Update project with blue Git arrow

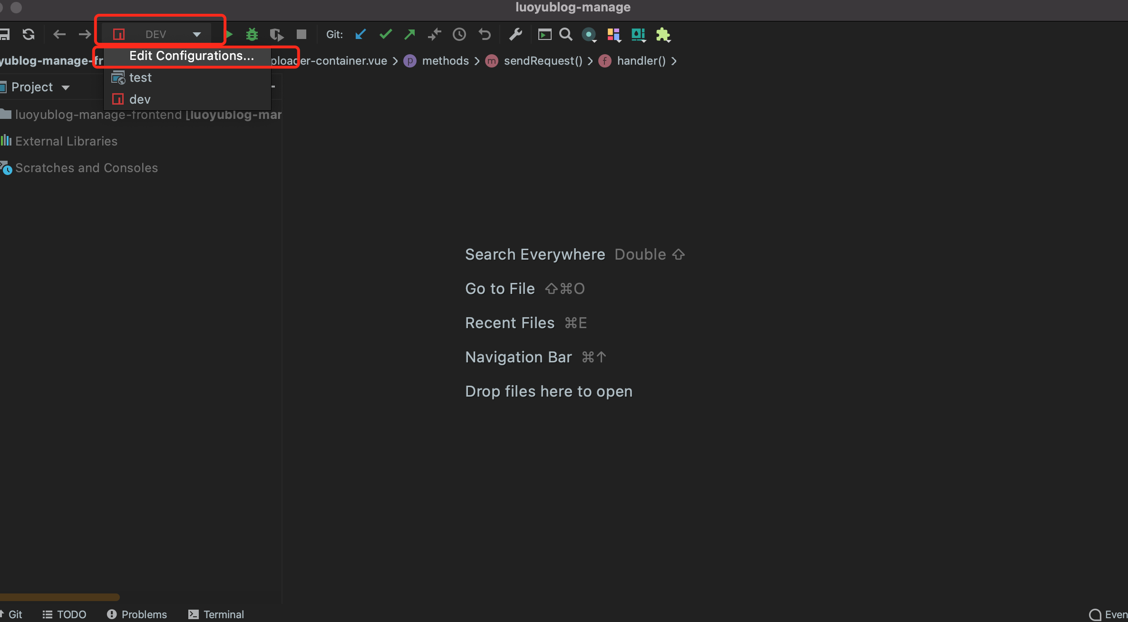coord(360,34)
